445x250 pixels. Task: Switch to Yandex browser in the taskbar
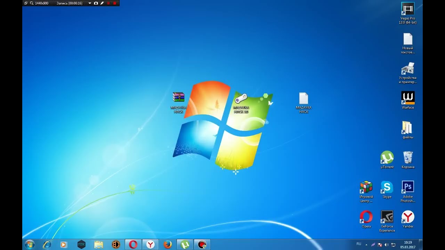(150, 244)
